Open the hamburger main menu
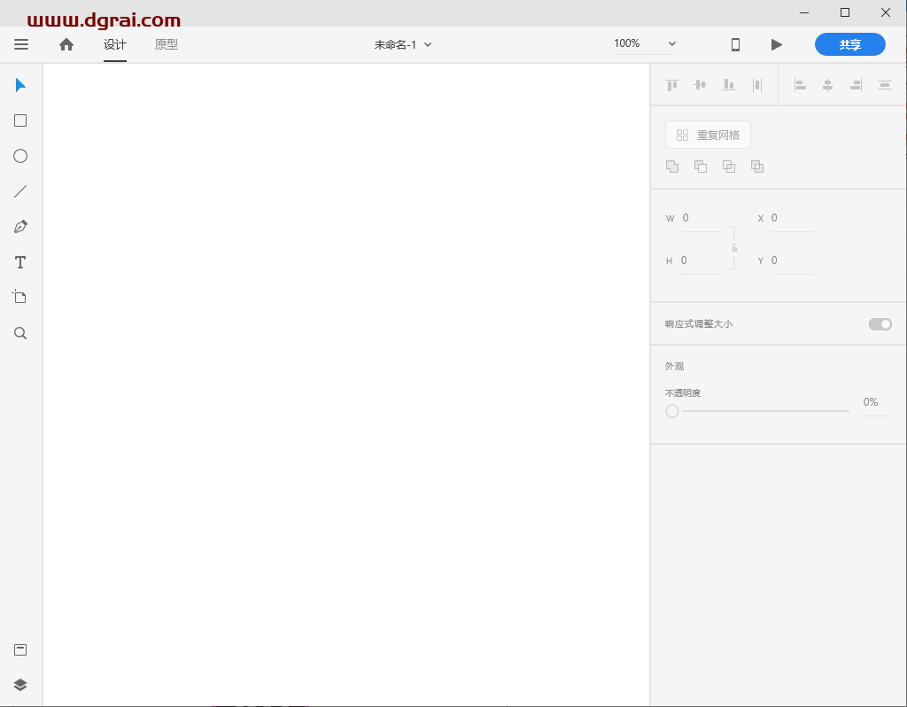This screenshot has height=707, width=907. point(20,44)
